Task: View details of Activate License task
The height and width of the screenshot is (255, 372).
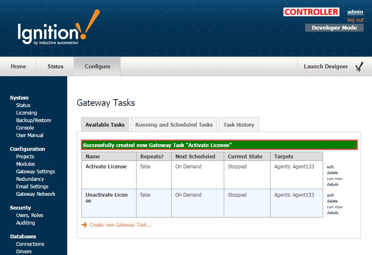Action: click(x=333, y=185)
